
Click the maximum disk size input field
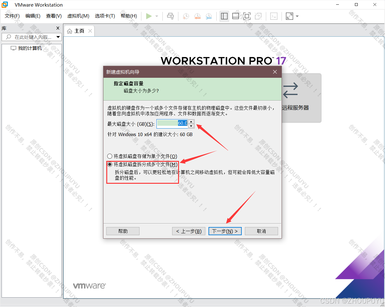pyautogui.click(x=172, y=124)
